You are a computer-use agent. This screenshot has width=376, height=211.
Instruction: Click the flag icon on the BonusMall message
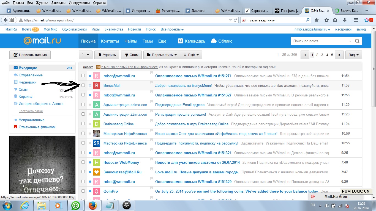point(151,83)
